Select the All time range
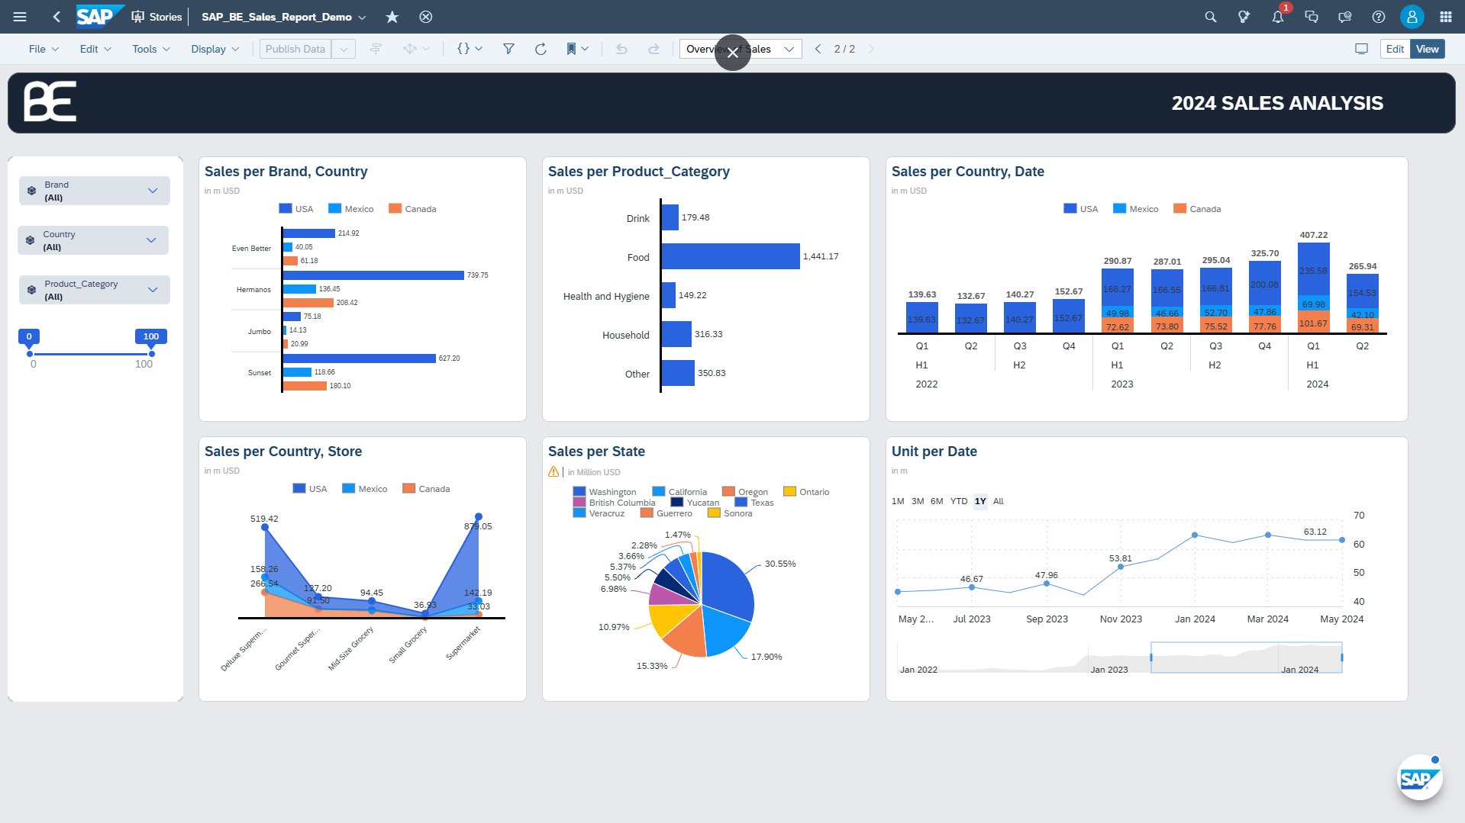Viewport: 1465px width, 823px height. click(999, 501)
